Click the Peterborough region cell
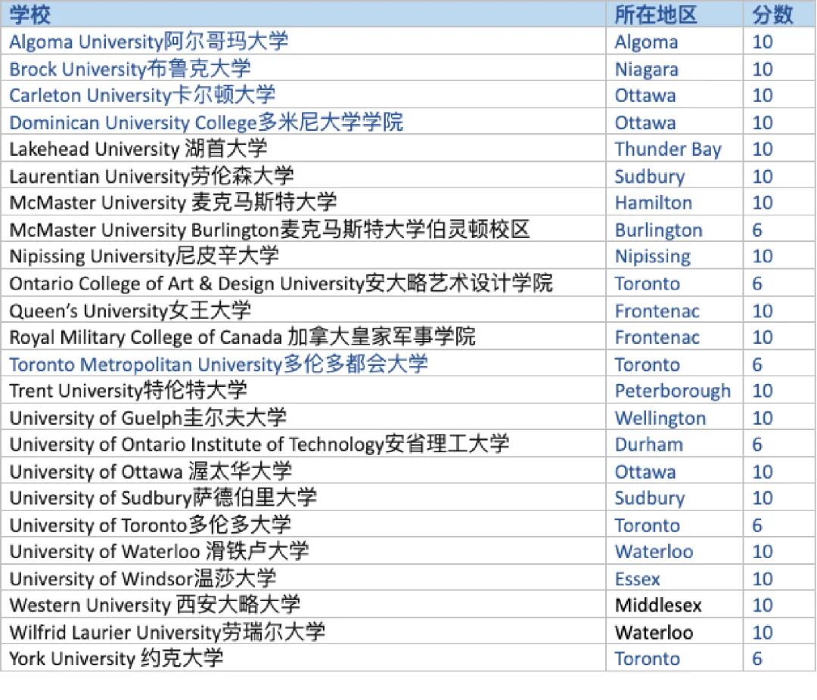The width and height of the screenshot is (817, 700). [x=673, y=391]
